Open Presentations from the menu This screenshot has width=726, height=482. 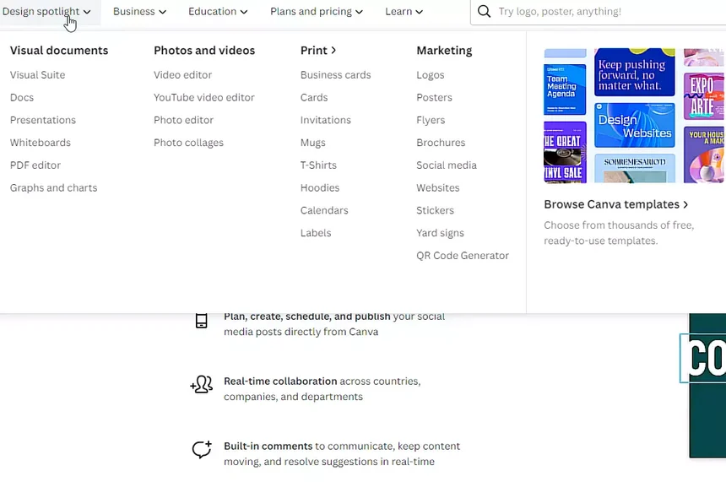[x=43, y=120]
